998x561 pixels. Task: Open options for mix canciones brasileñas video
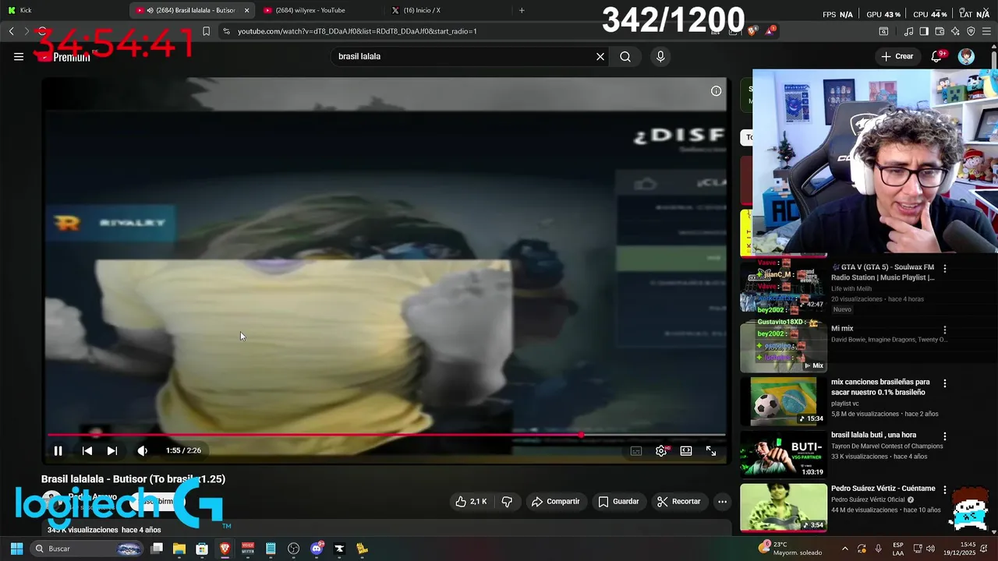coord(945,383)
